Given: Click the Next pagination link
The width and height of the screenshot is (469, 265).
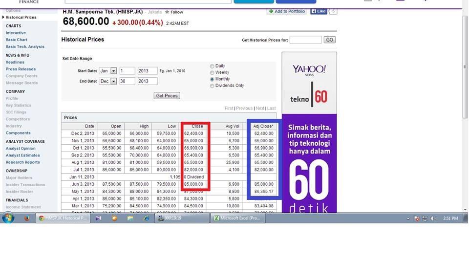Looking at the screenshot, I should (x=260, y=109).
